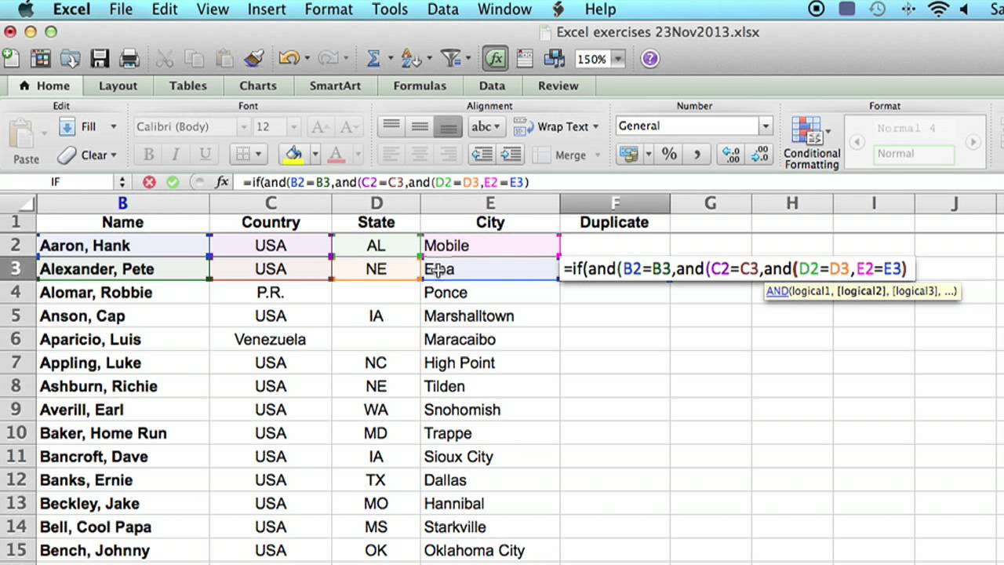Click Increase Decimal button

[x=730, y=155]
